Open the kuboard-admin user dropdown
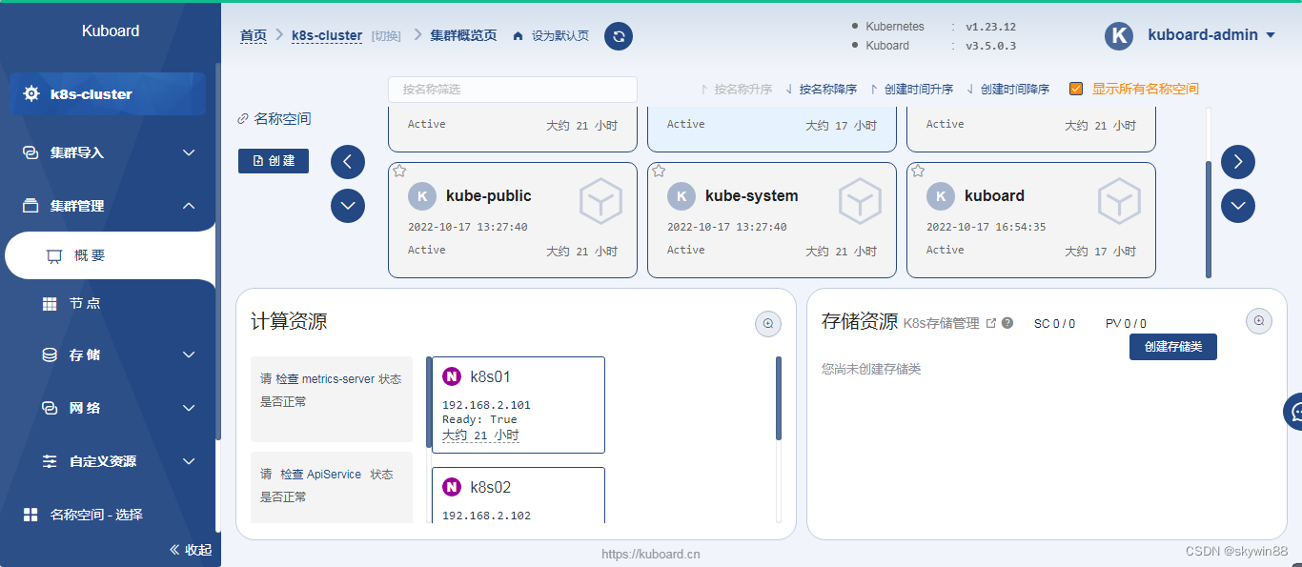The image size is (1302, 567). (1211, 35)
